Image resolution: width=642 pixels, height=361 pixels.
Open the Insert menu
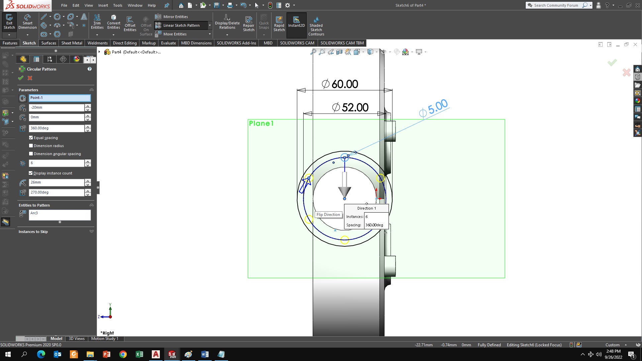click(x=103, y=5)
